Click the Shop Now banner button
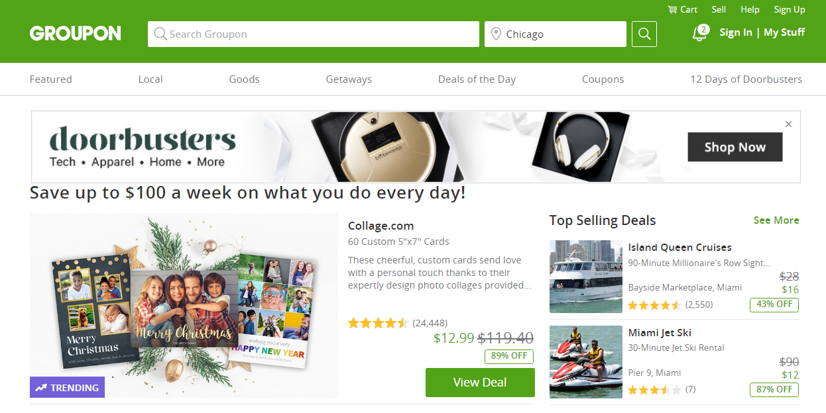The image size is (826, 413). pyautogui.click(x=735, y=147)
